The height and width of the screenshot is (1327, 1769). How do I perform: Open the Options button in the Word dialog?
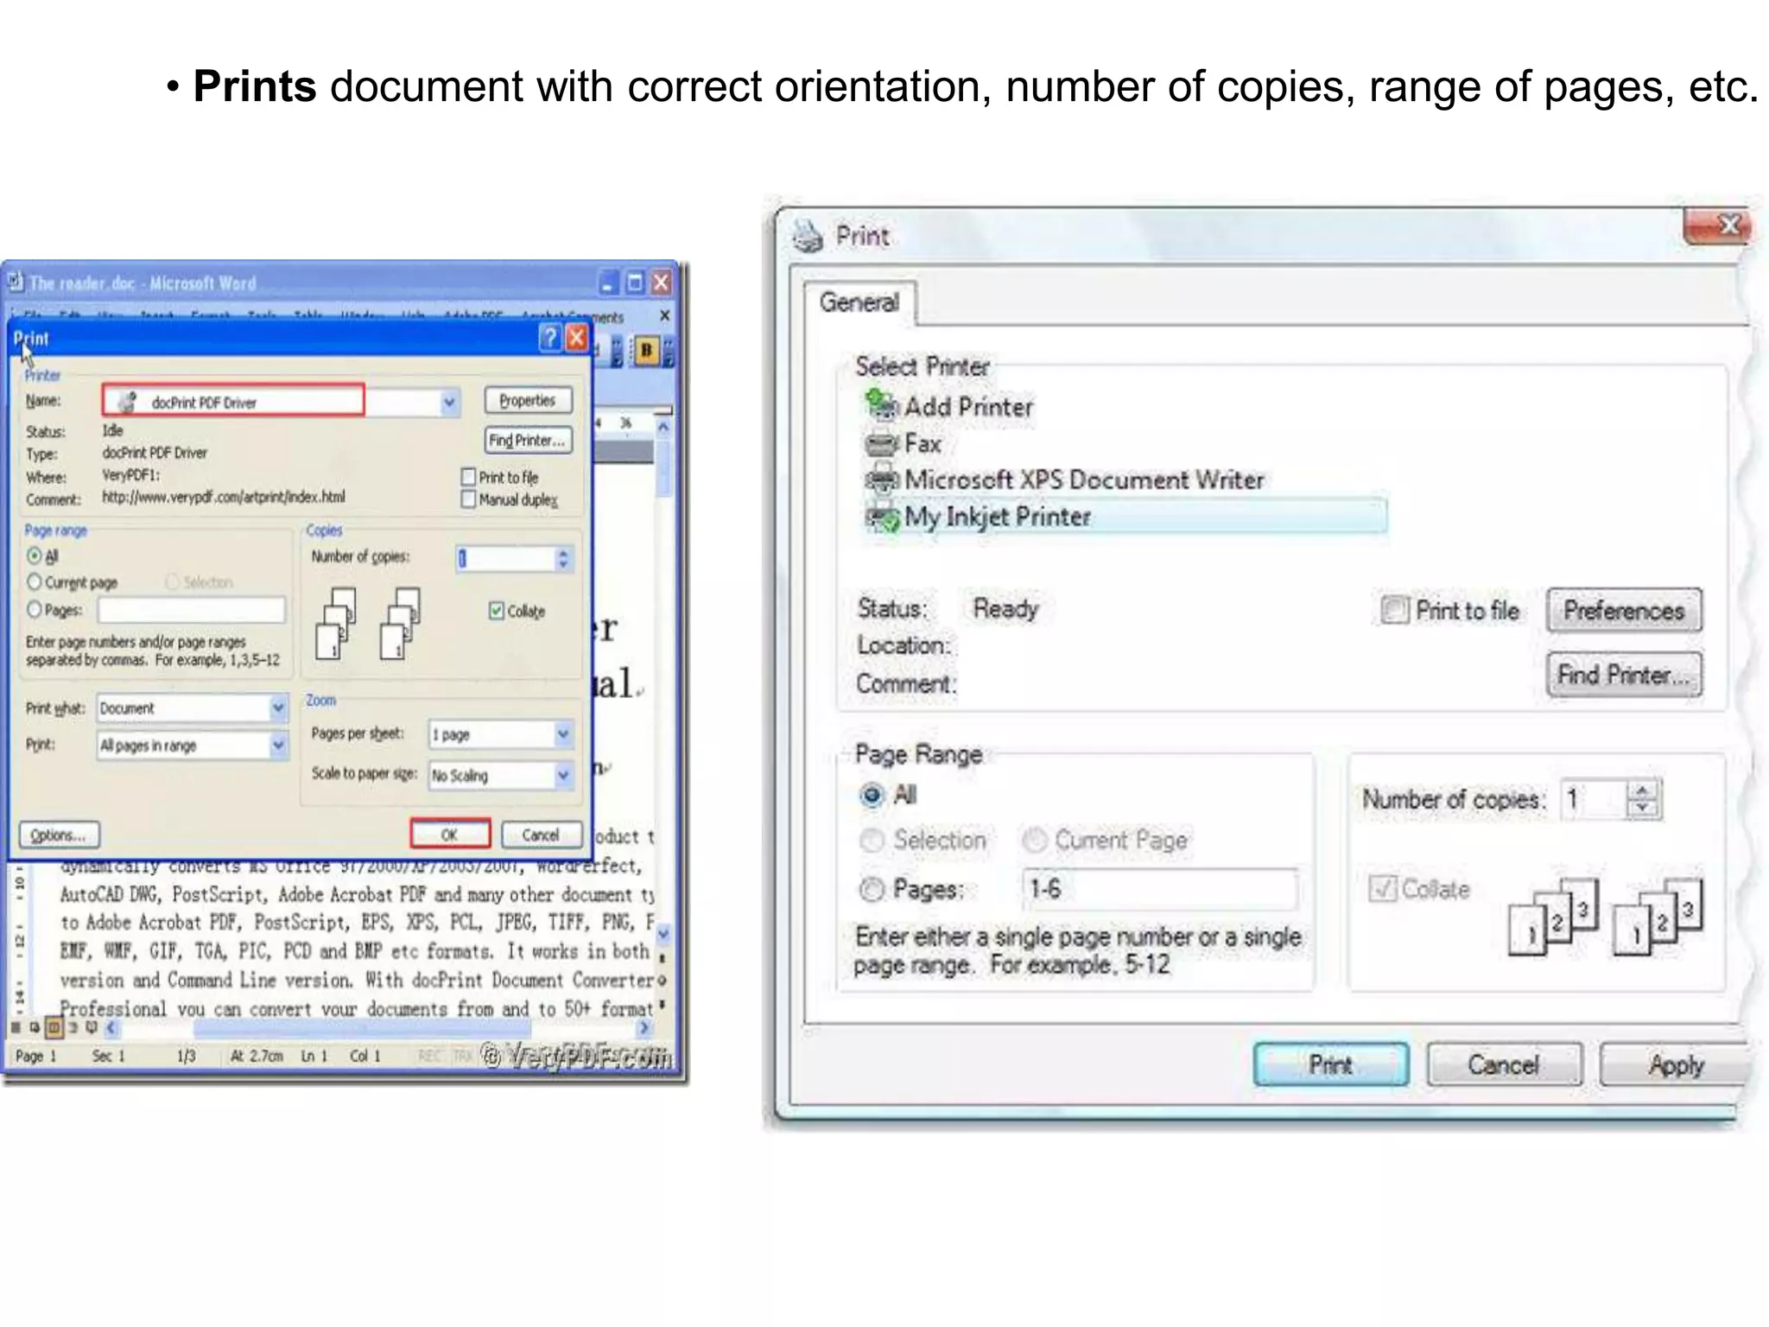click(x=59, y=835)
